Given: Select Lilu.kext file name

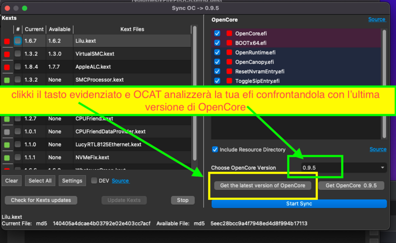Looking at the screenshot, I should 86,41.
